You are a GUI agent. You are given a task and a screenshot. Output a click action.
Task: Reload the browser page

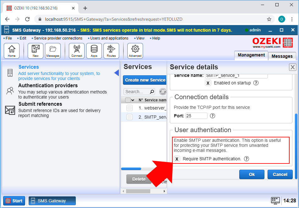pyautogui.click(x=27, y=19)
